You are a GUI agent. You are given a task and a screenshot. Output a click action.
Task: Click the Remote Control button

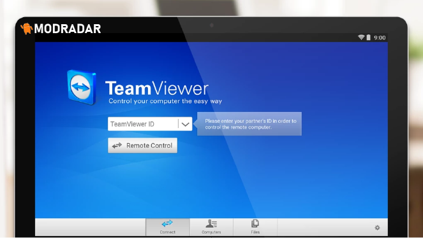(142, 146)
